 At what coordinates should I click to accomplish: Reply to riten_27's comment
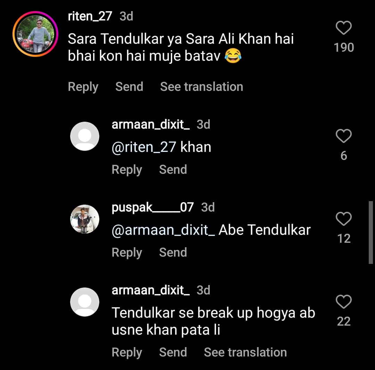pyautogui.click(x=83, y=87)
